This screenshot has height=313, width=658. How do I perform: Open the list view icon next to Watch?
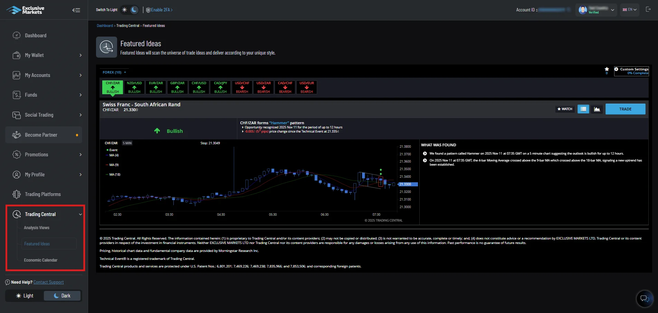(583, 109)
